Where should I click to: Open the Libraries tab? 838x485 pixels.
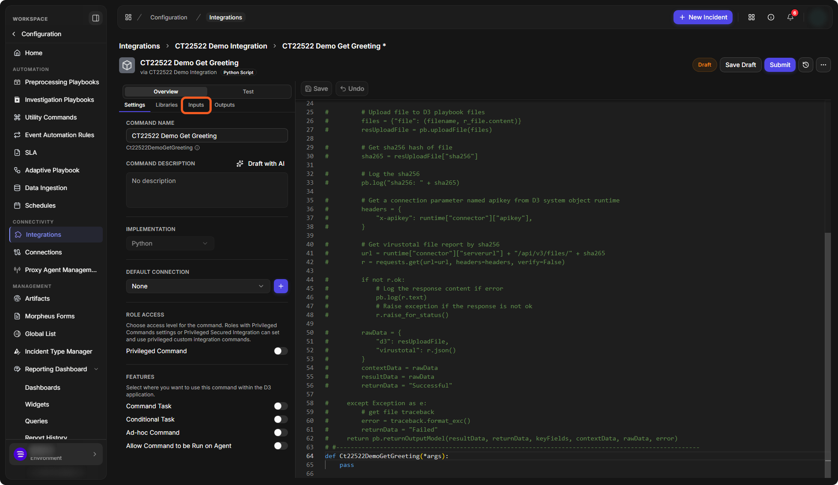pyautogui.click(x=167, y=105)
